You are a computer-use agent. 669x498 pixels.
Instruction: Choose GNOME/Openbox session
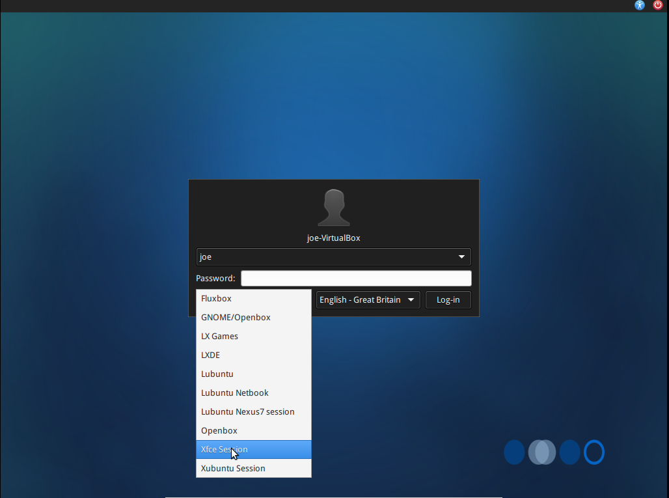[x=253, y=318]
